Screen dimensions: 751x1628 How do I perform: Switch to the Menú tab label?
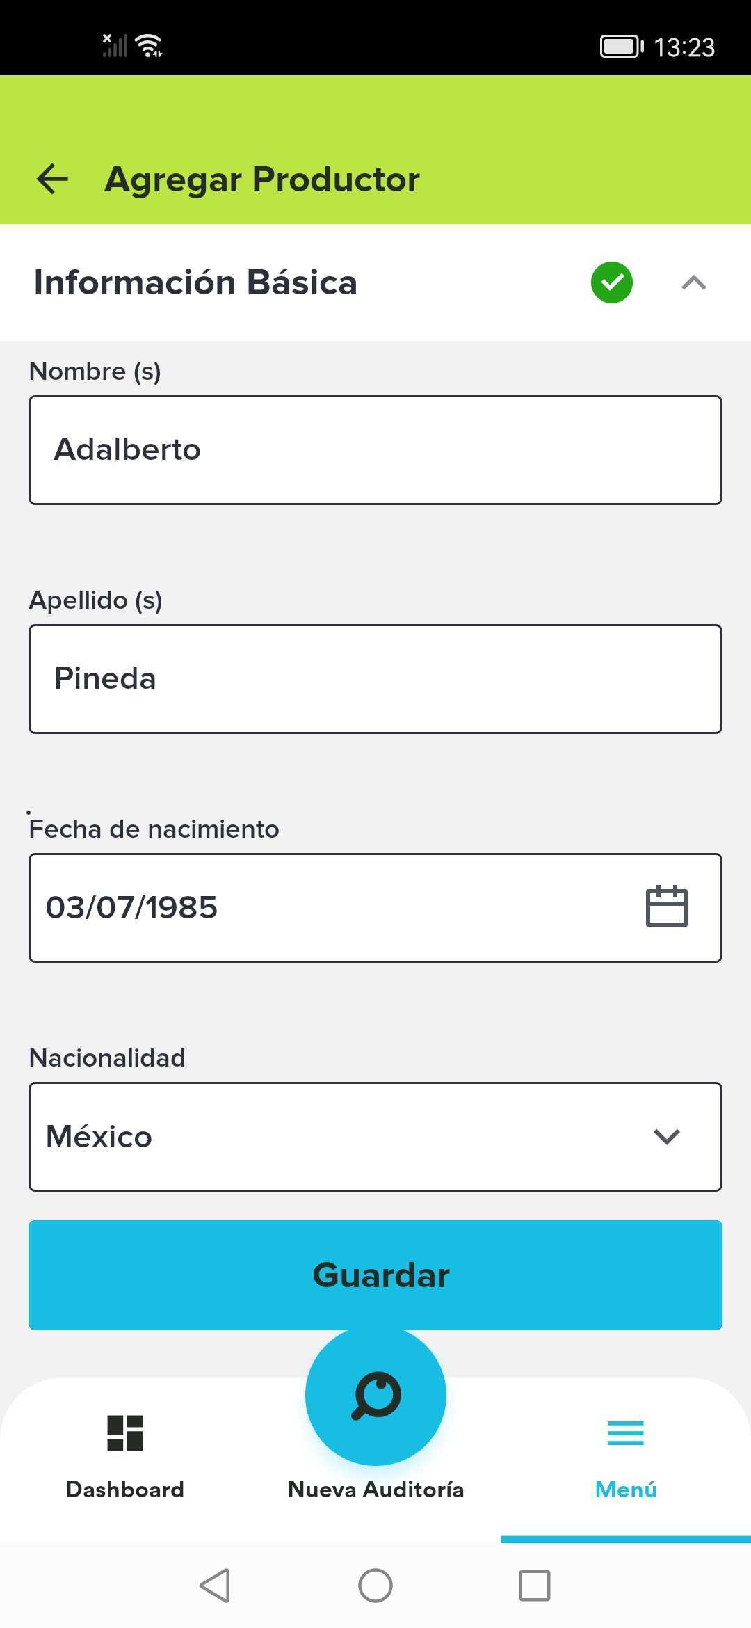click(x=626, y=1490)
